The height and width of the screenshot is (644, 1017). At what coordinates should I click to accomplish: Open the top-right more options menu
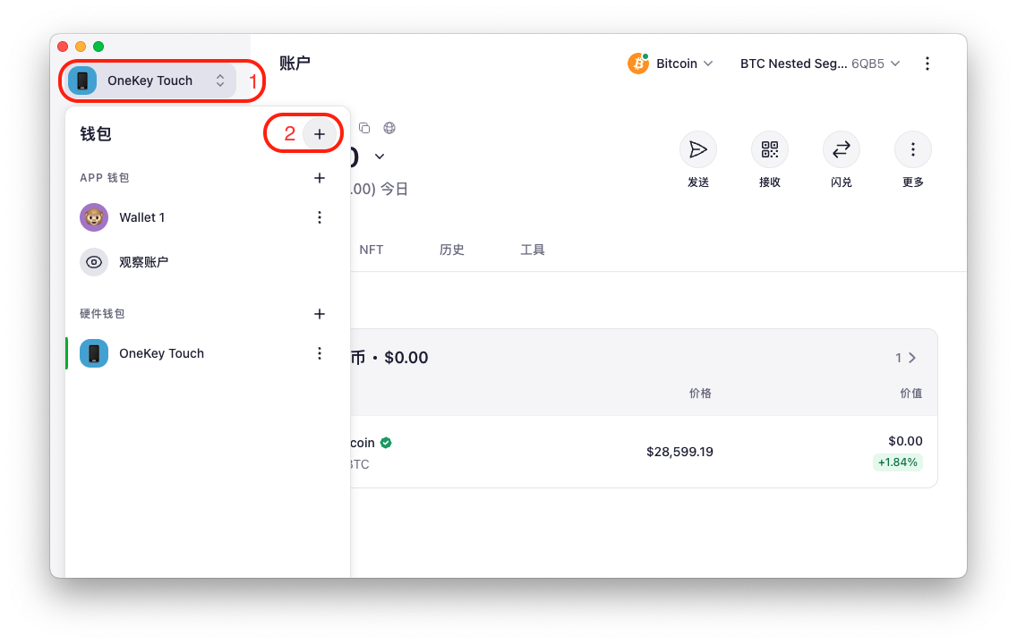pos(927,64)
